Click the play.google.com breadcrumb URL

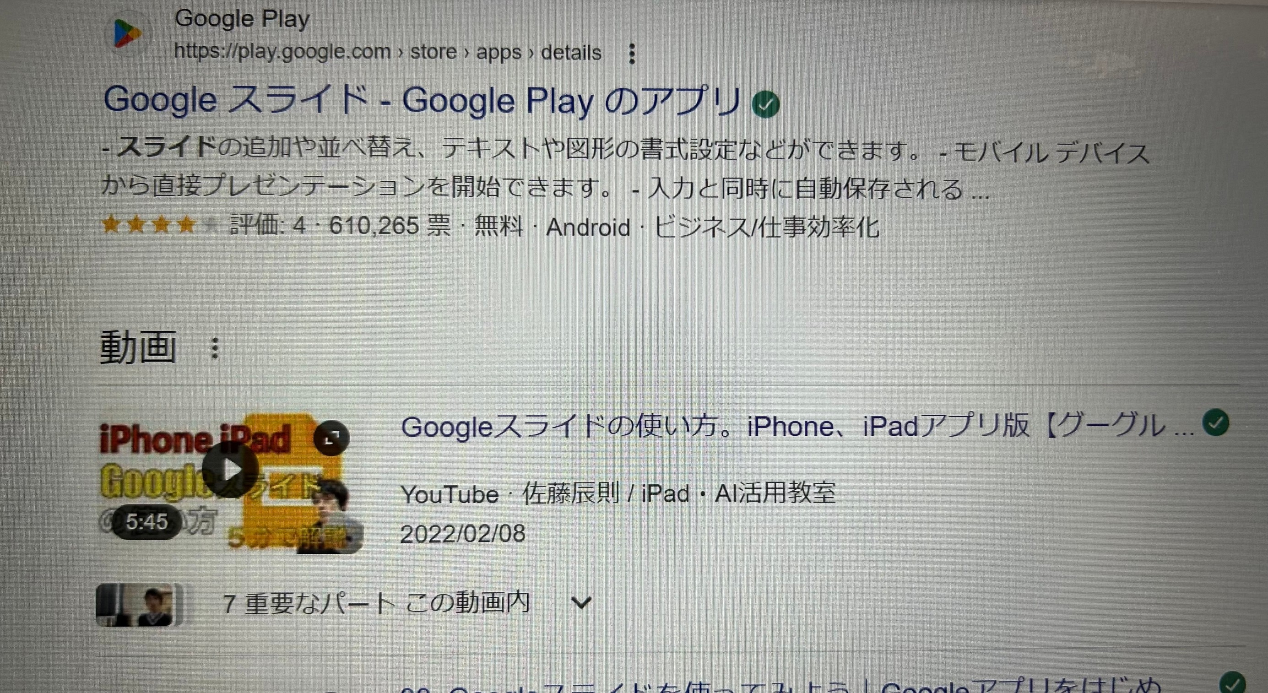[x=387, y=52]
